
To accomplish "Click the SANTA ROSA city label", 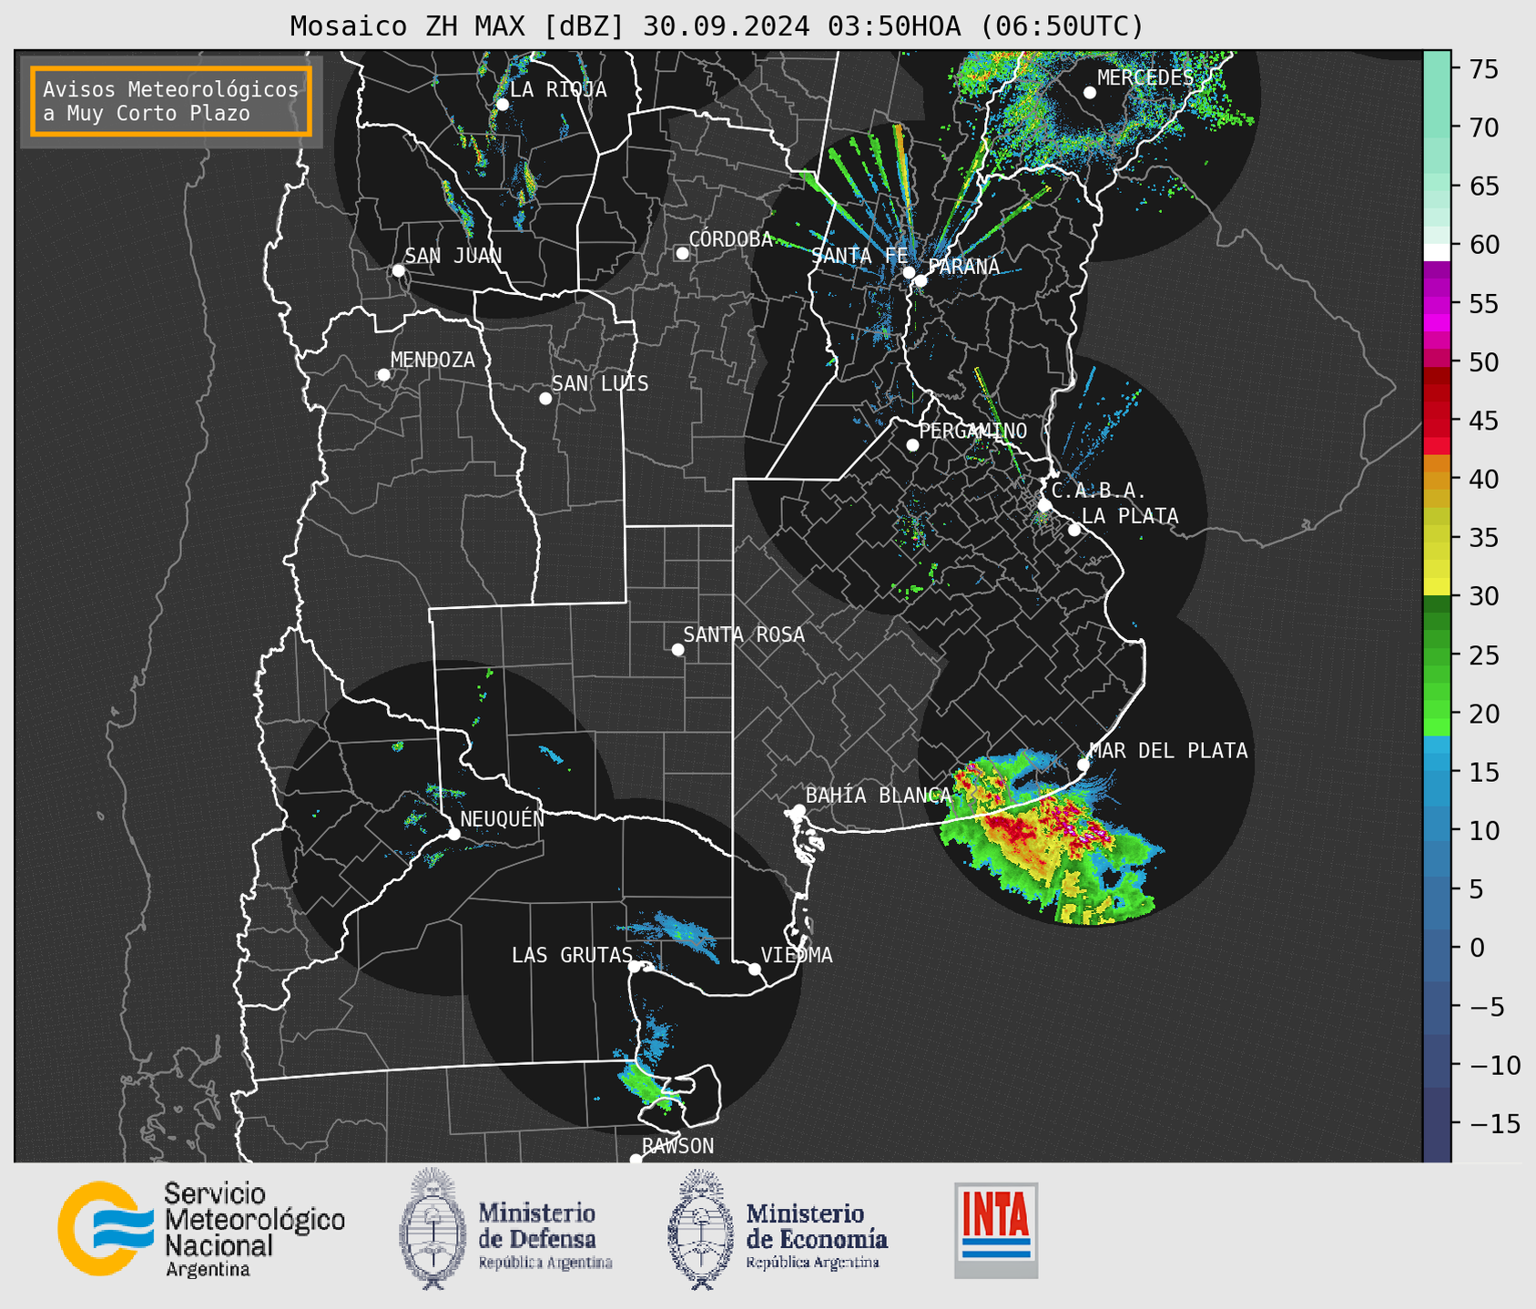I will tap(744, 635).
